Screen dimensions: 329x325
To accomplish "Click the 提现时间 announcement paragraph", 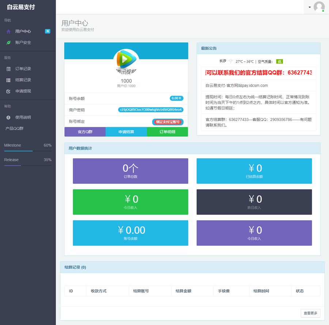I will coord(258,103).
